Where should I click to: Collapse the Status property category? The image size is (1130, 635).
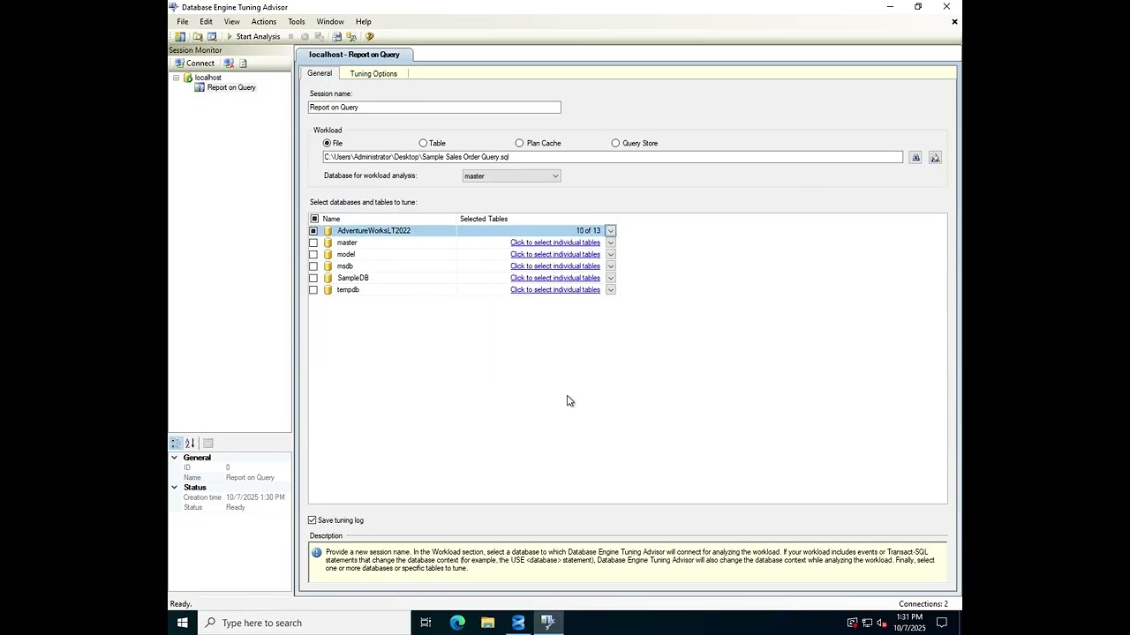tap(175, 488)
